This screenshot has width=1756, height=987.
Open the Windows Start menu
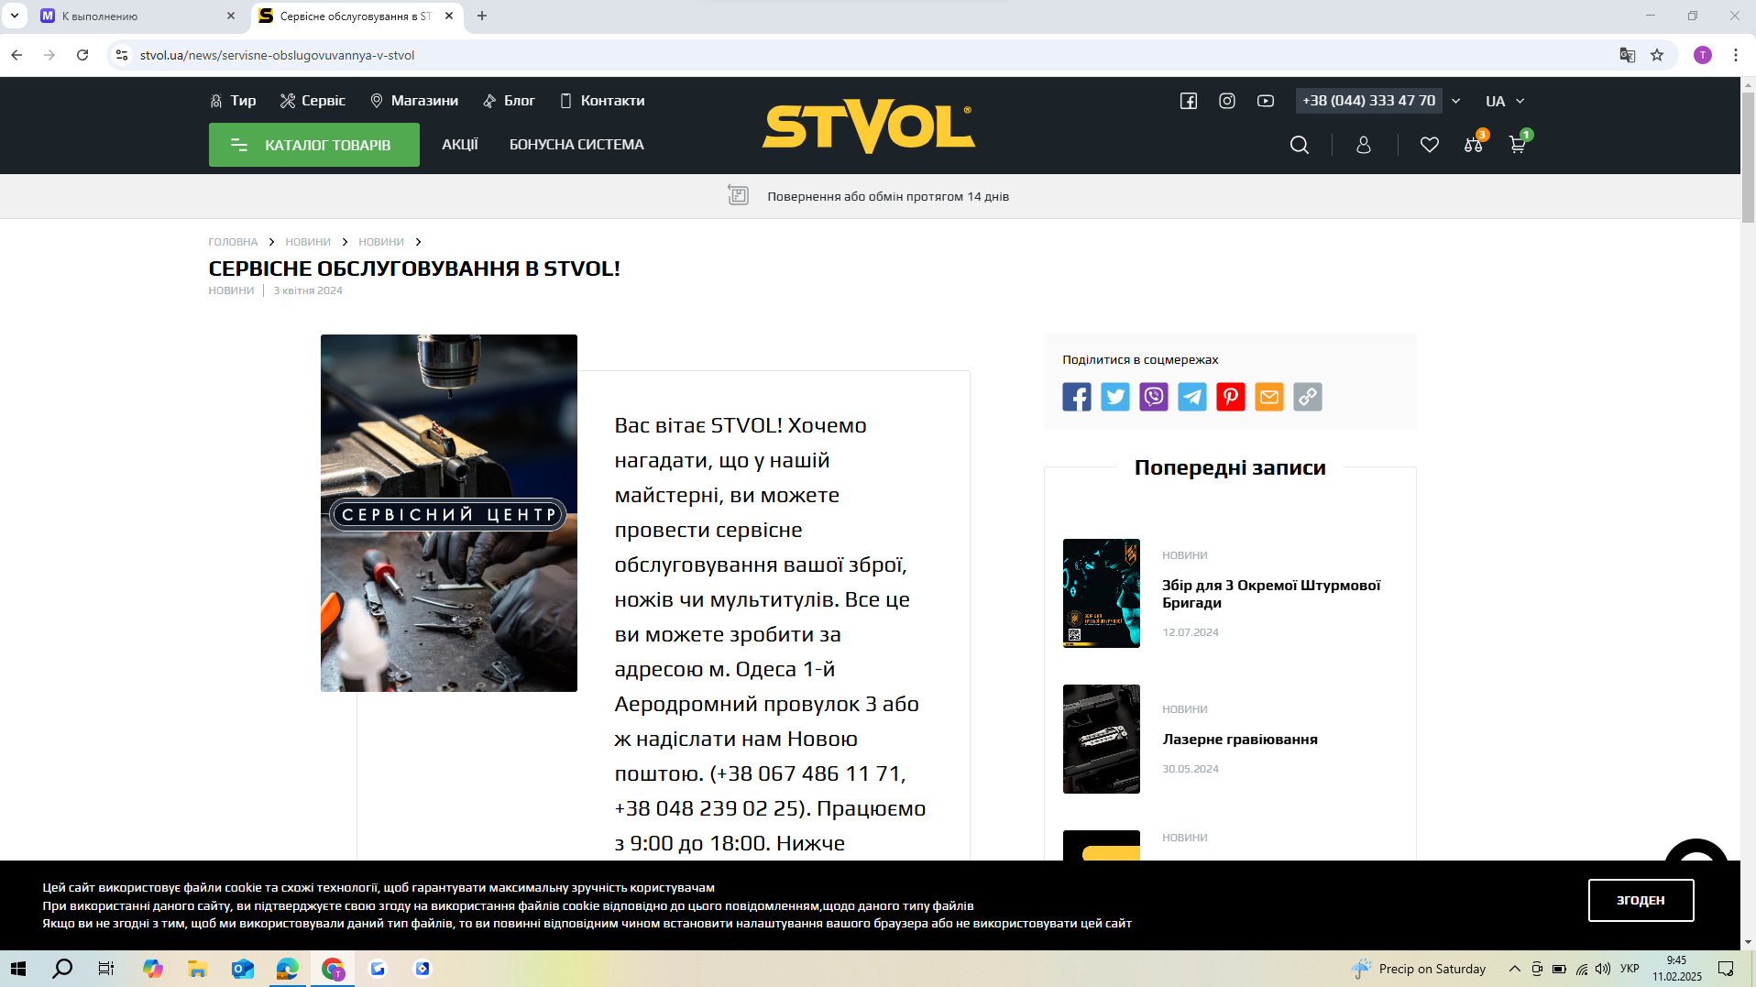click(x=18, y=969)
